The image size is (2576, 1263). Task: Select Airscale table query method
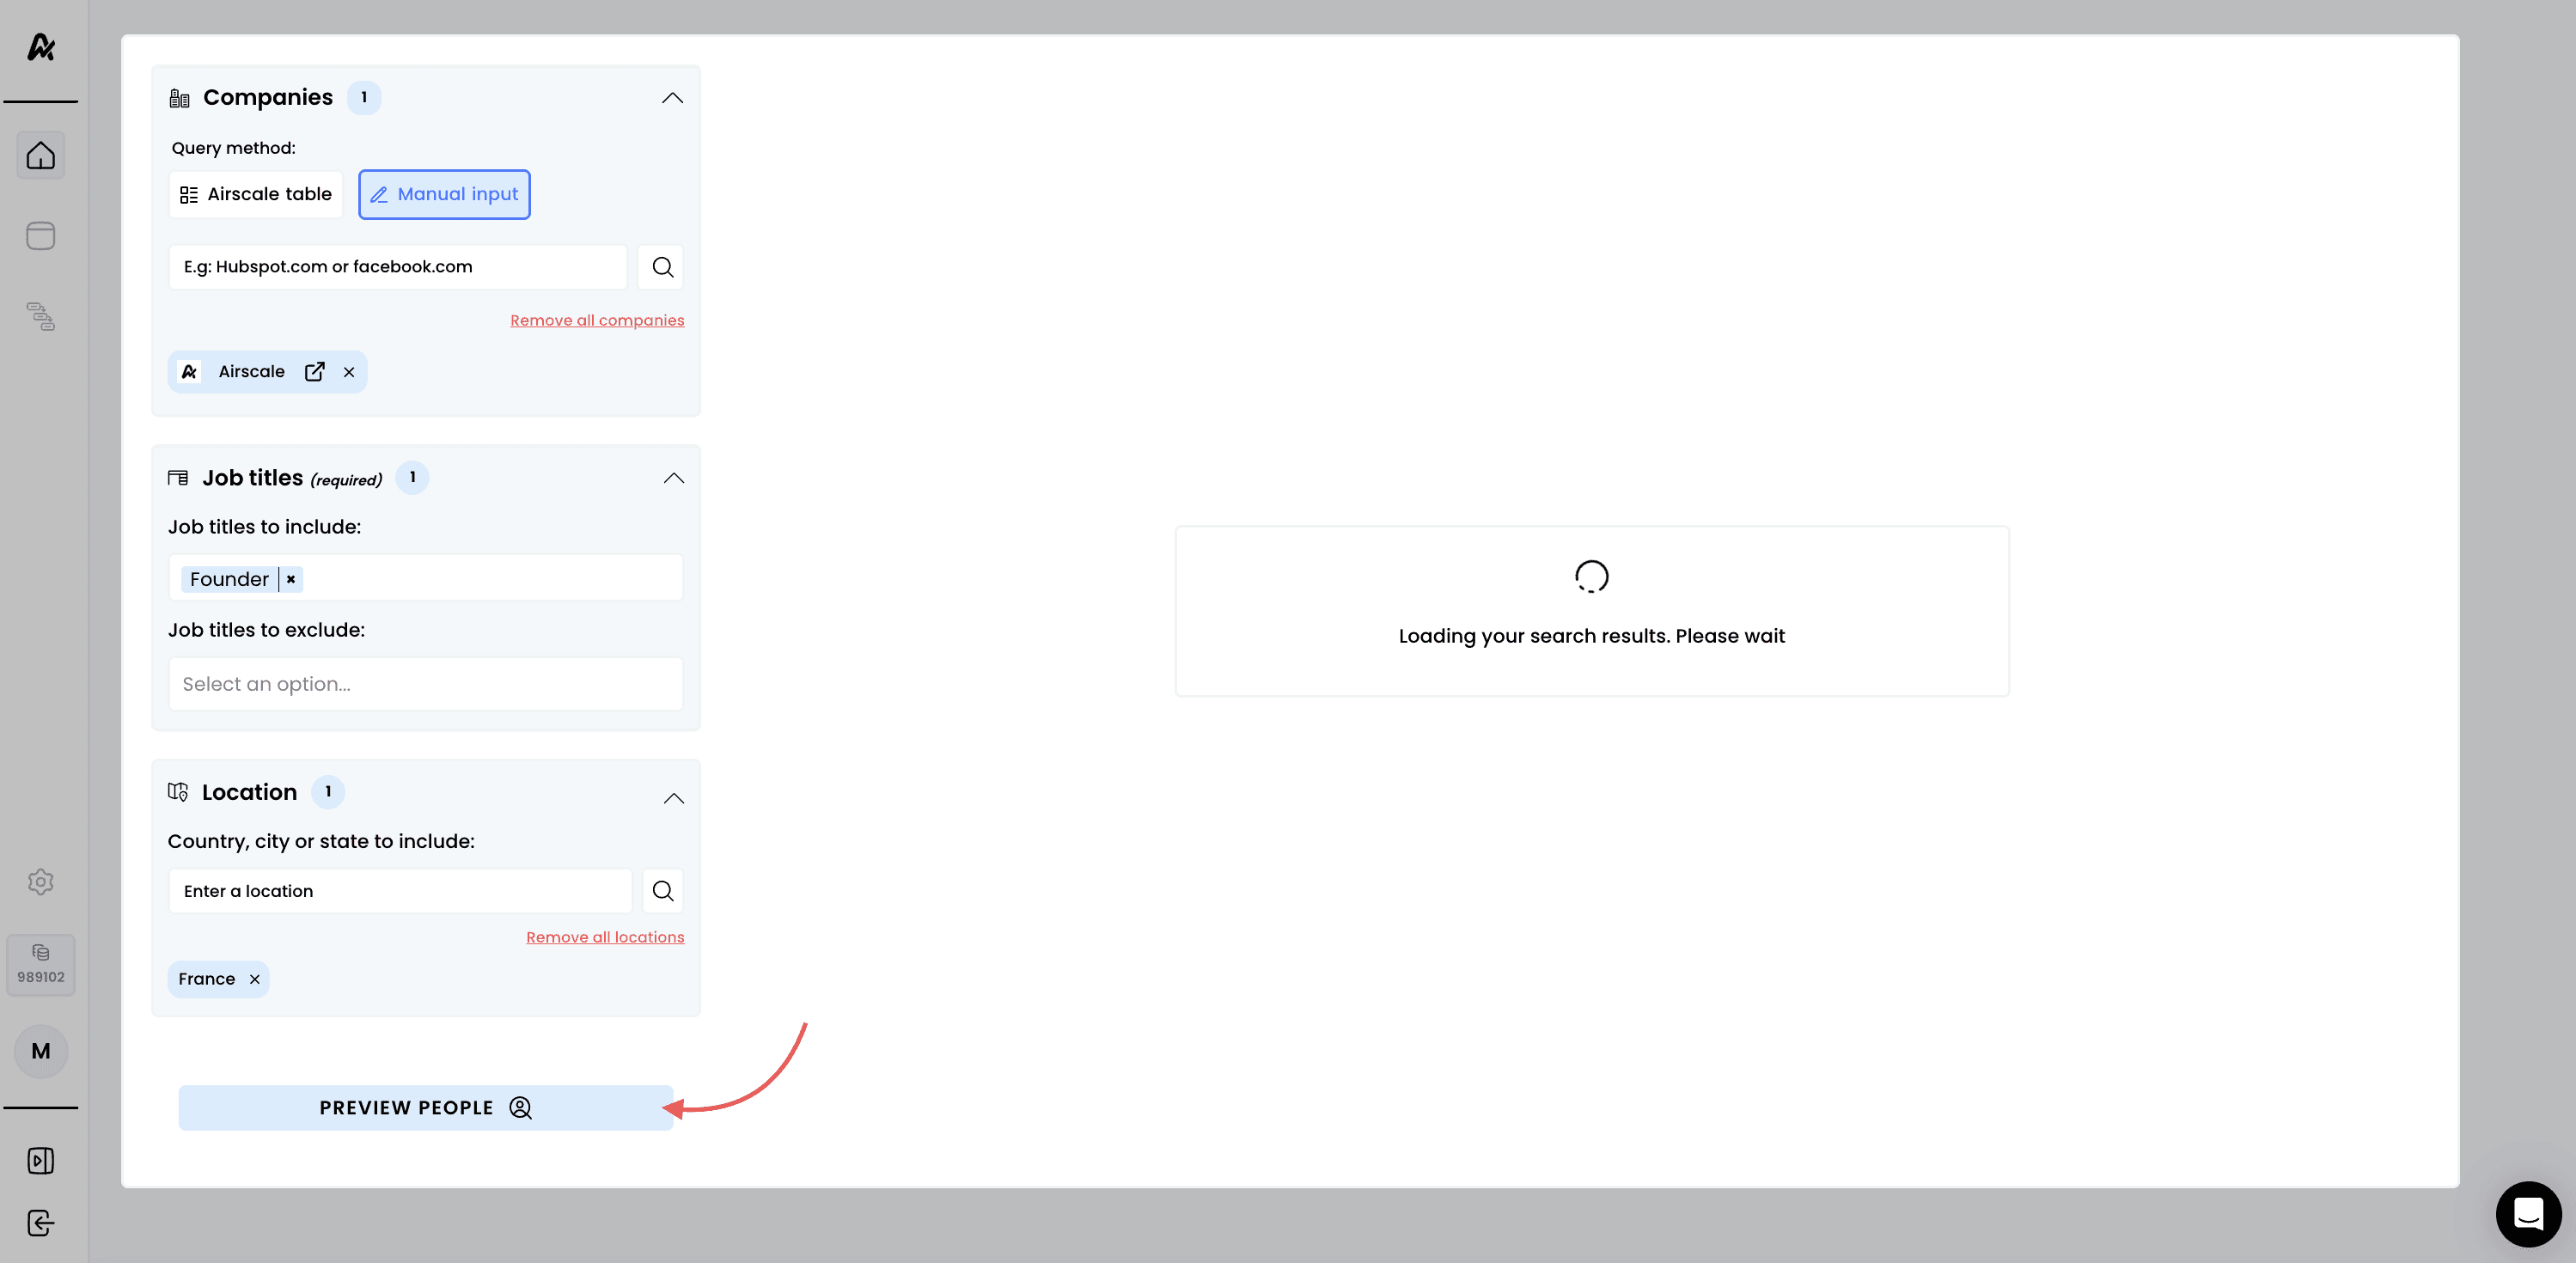point(256,194)
